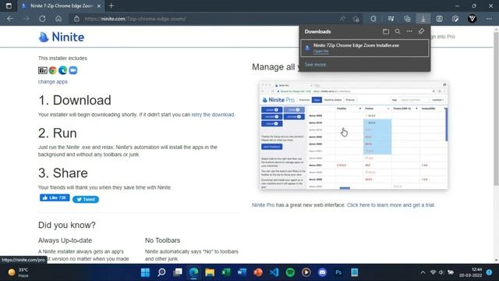Open the profile avatar icon
The height and width of the screenshot is (281, 499).
coord(472,19)
